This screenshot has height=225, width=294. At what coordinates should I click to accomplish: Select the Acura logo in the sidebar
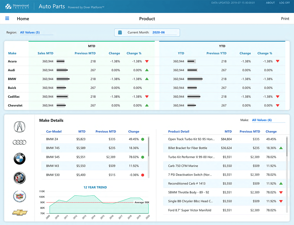(x=20, y=127)
